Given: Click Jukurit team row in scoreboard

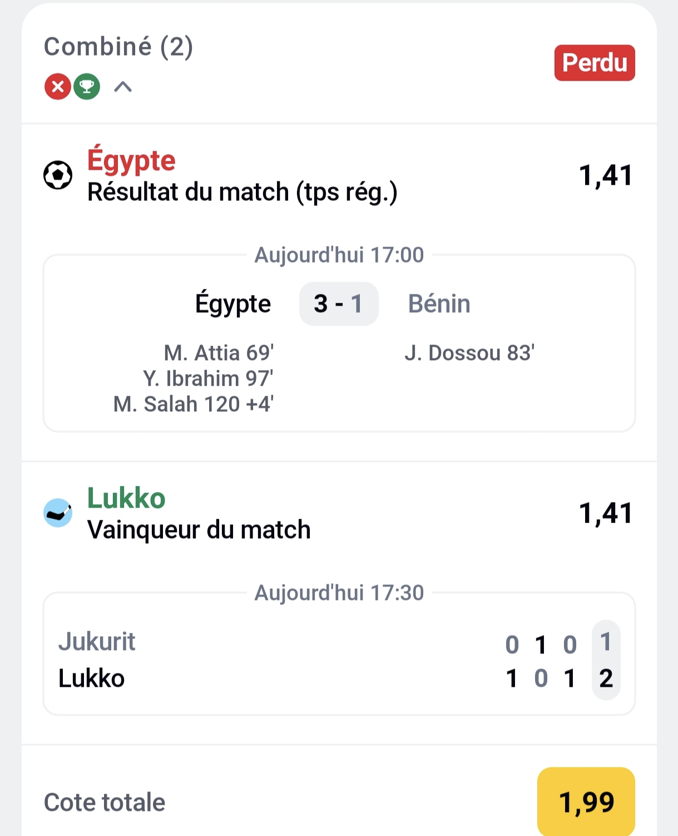Looking at the screenshot, I should [97, 642].
